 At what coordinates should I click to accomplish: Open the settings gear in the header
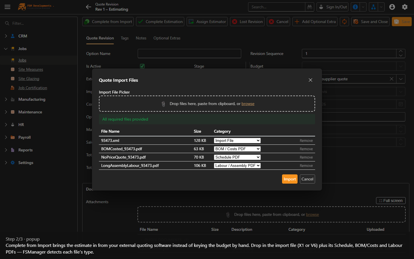(x=405, y=7)
